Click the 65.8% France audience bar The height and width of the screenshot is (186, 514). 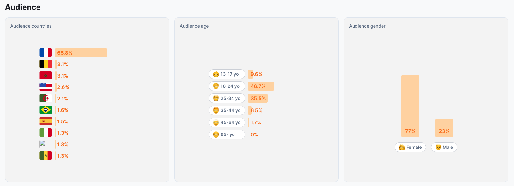click(81, 53)
